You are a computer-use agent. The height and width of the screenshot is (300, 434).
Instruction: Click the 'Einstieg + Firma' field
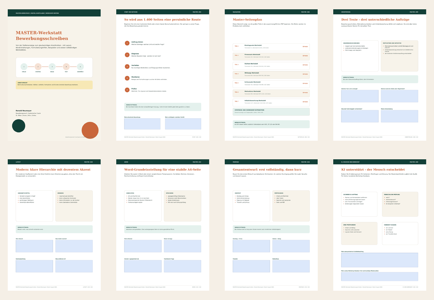251,246
